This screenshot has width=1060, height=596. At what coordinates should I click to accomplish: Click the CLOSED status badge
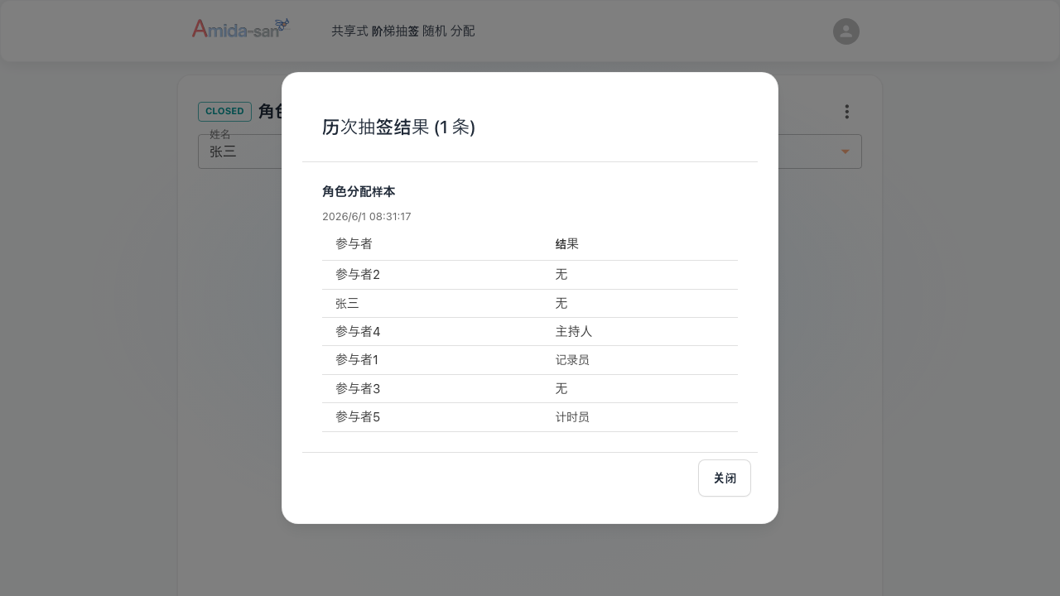224,111
